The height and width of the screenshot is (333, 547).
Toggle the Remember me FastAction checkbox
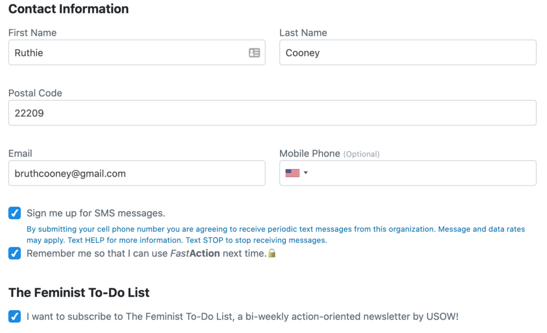(15, 253)
